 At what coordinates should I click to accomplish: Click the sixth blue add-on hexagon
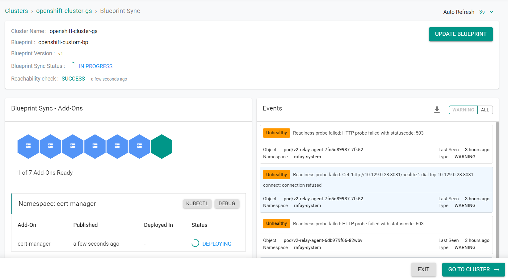(x=140, y=147)
